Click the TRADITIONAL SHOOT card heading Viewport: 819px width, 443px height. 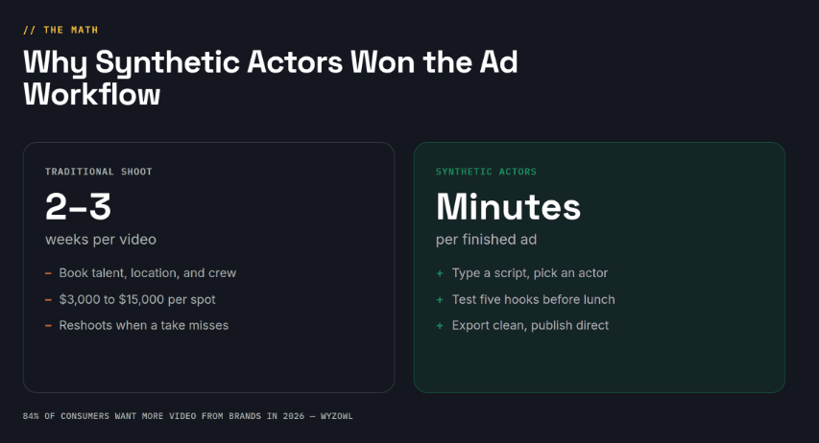pos(99,172)
